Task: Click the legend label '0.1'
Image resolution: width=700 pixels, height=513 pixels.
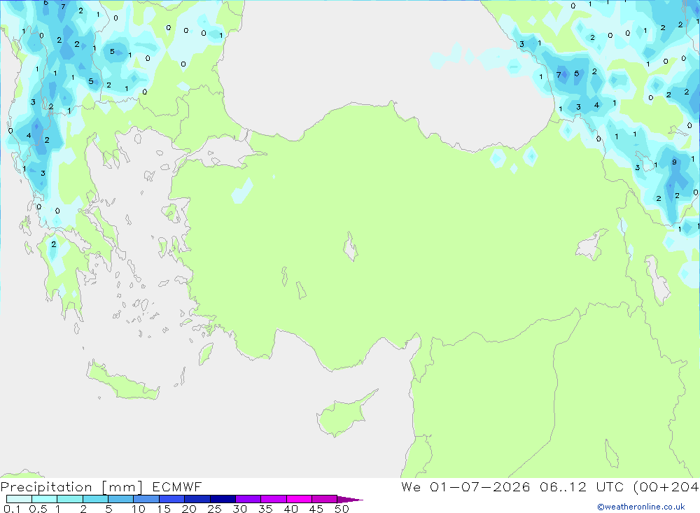Action: (12, 509)
